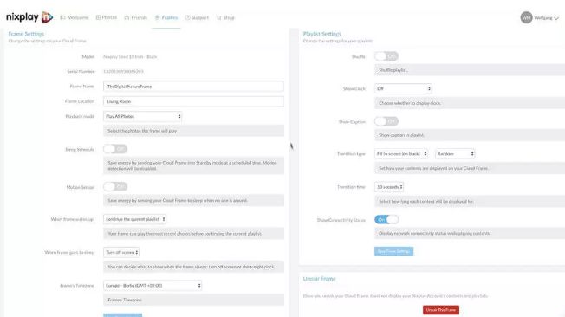The height and width of the screenshot is (317, 565).
Task: Click the Welcome tab icon
Action: point(62,17)
